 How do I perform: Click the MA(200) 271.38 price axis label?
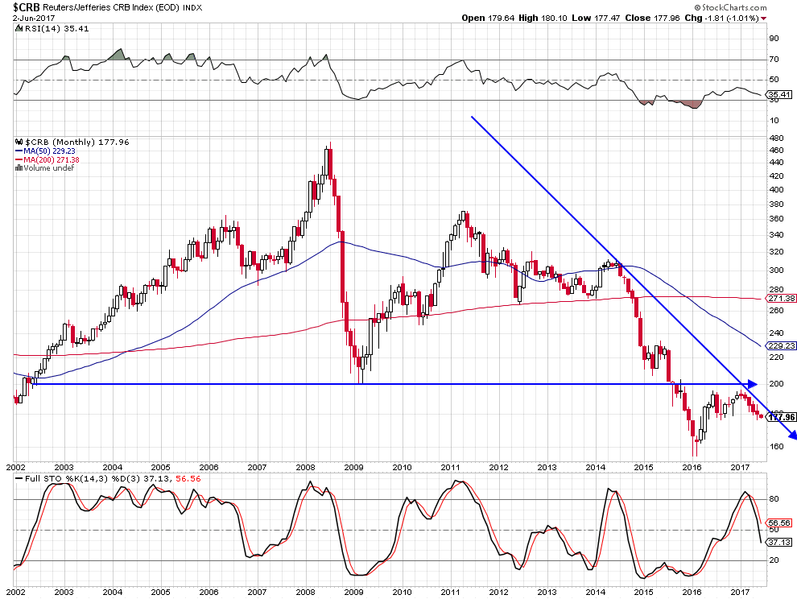coord(781,298)
